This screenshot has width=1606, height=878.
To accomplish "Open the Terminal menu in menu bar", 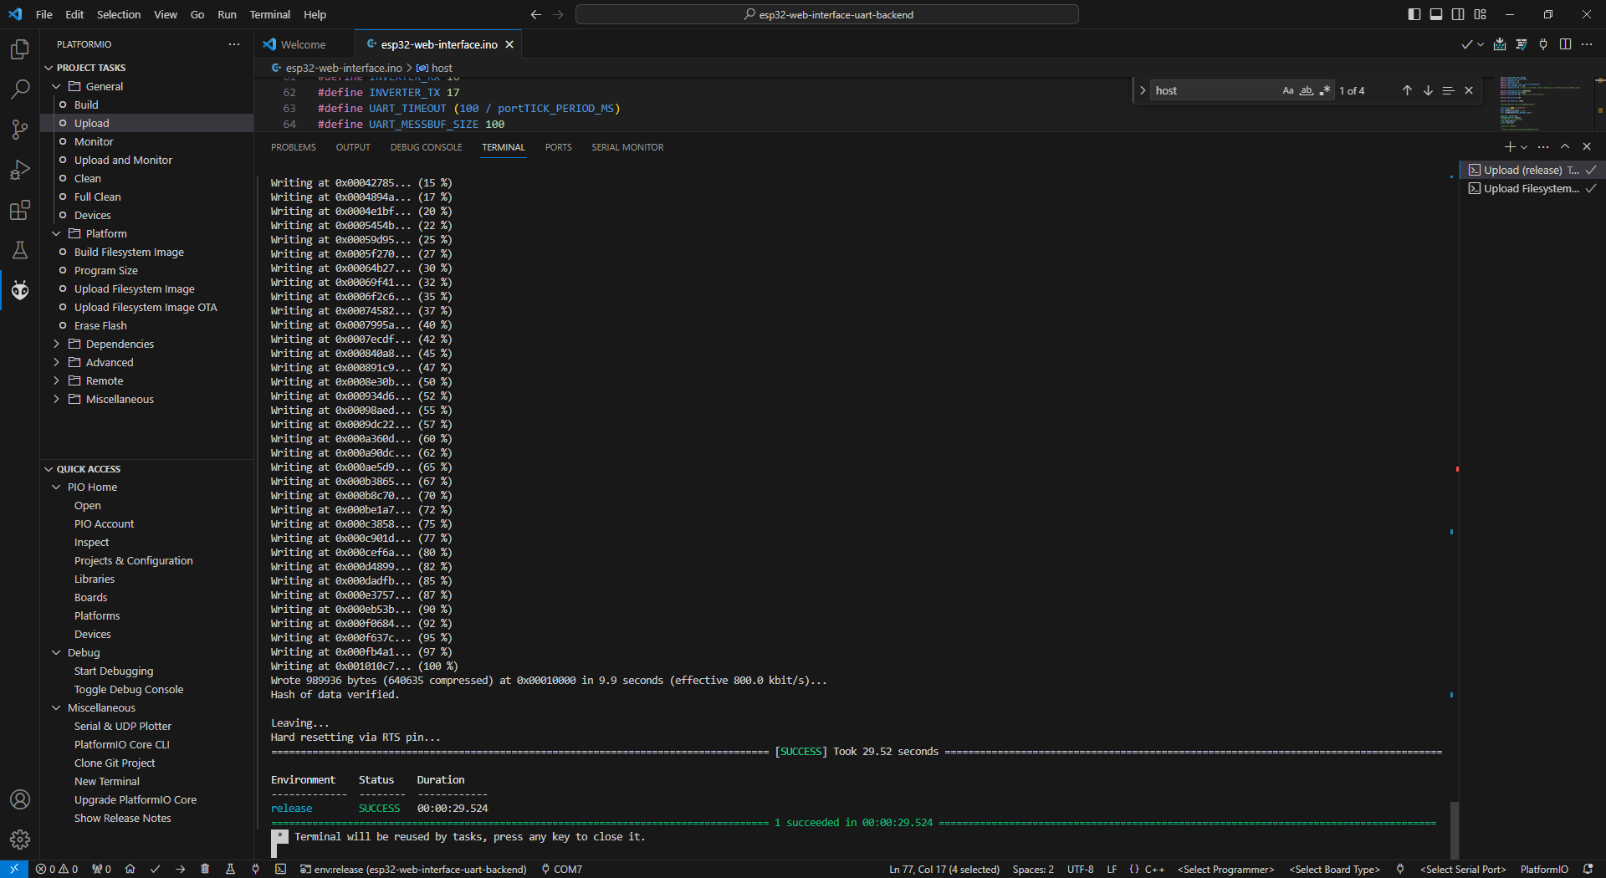I will 269,14.
